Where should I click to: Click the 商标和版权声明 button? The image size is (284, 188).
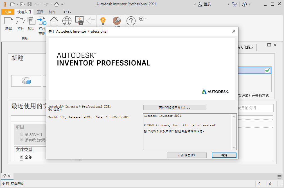pos(174,108)
